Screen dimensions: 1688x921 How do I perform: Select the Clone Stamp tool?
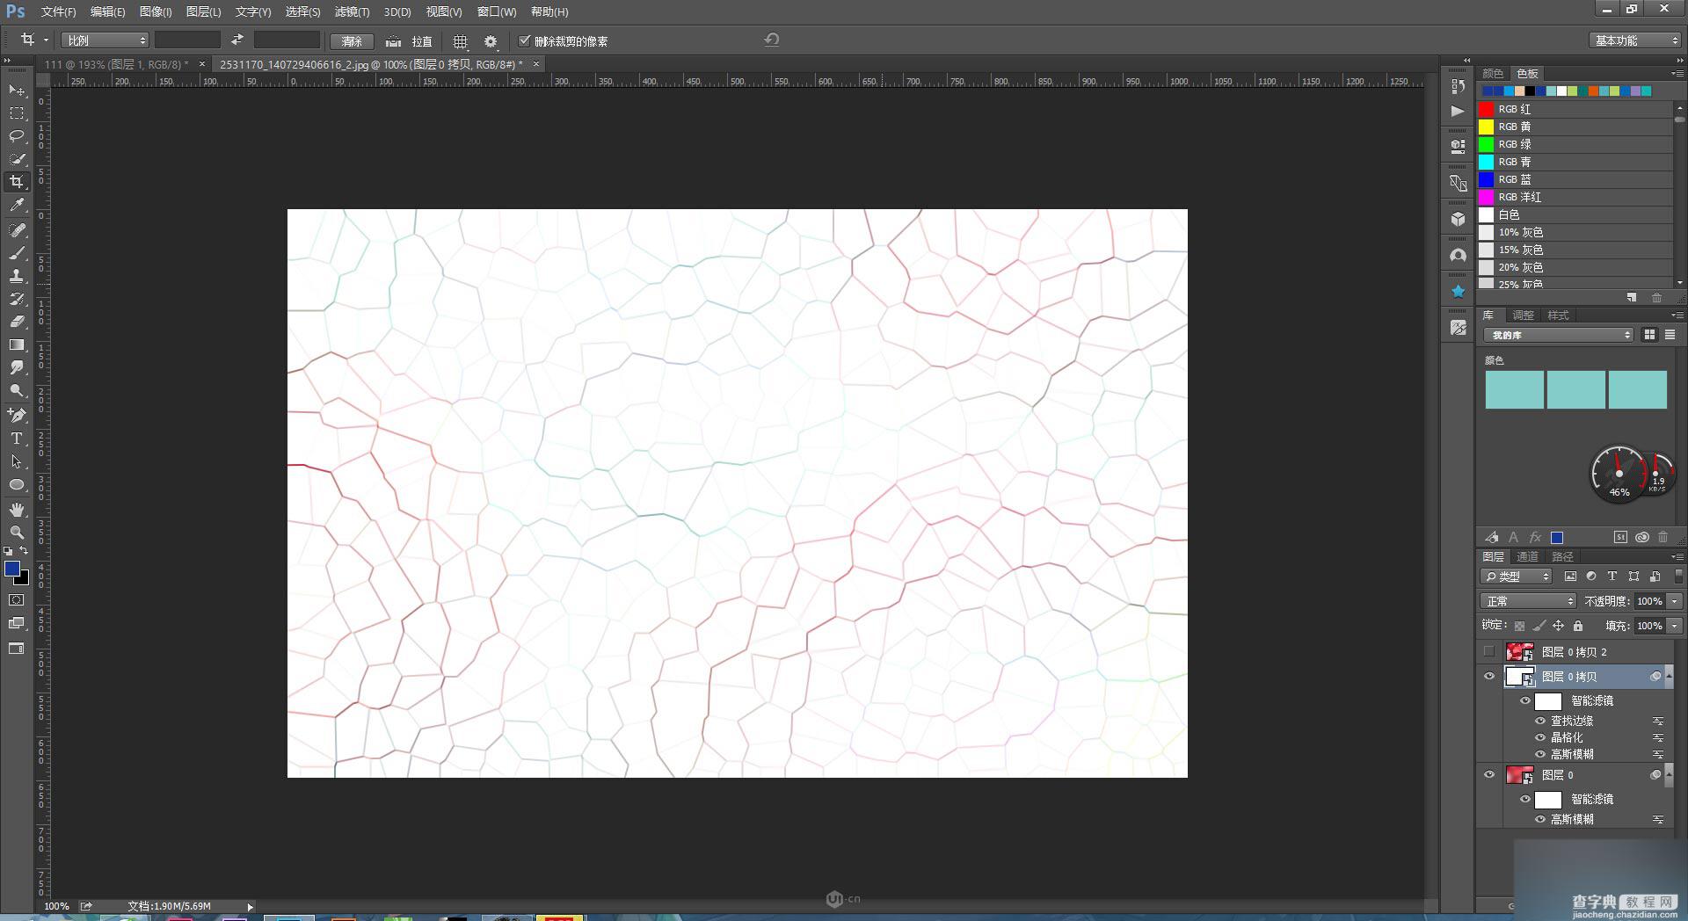tap(17, 276)
